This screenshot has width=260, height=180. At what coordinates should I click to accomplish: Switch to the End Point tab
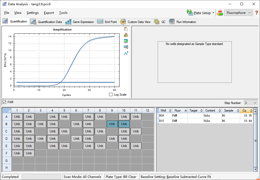click(107, 22)
